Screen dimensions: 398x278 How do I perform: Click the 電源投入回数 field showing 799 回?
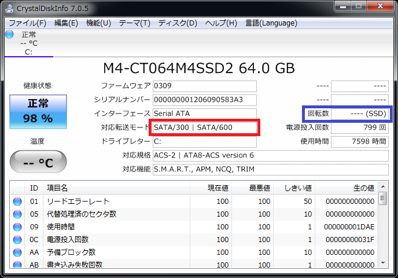pyautogui.click(x=360, y=127)
